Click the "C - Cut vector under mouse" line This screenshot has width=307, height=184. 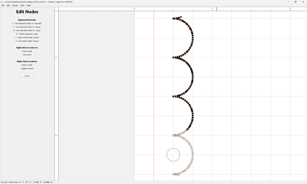coord(27,41)
